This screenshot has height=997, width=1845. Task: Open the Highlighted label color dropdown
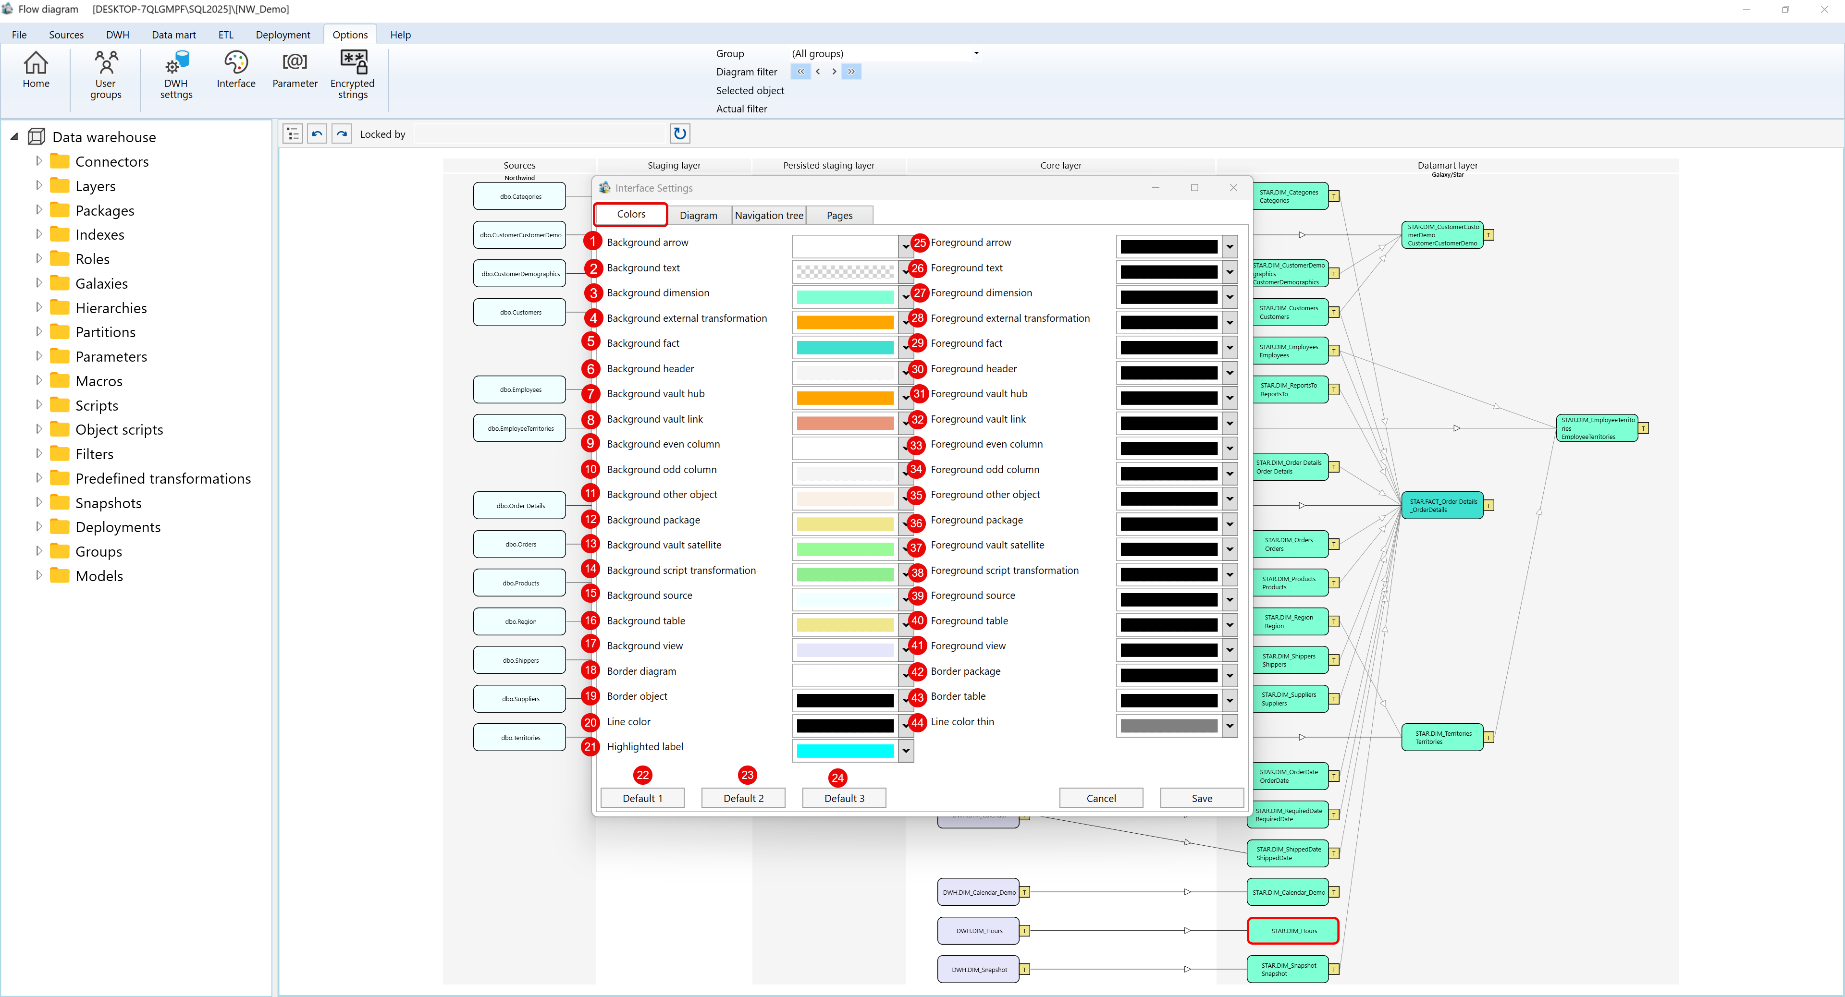pyautogui.click(x=906, y=751)
